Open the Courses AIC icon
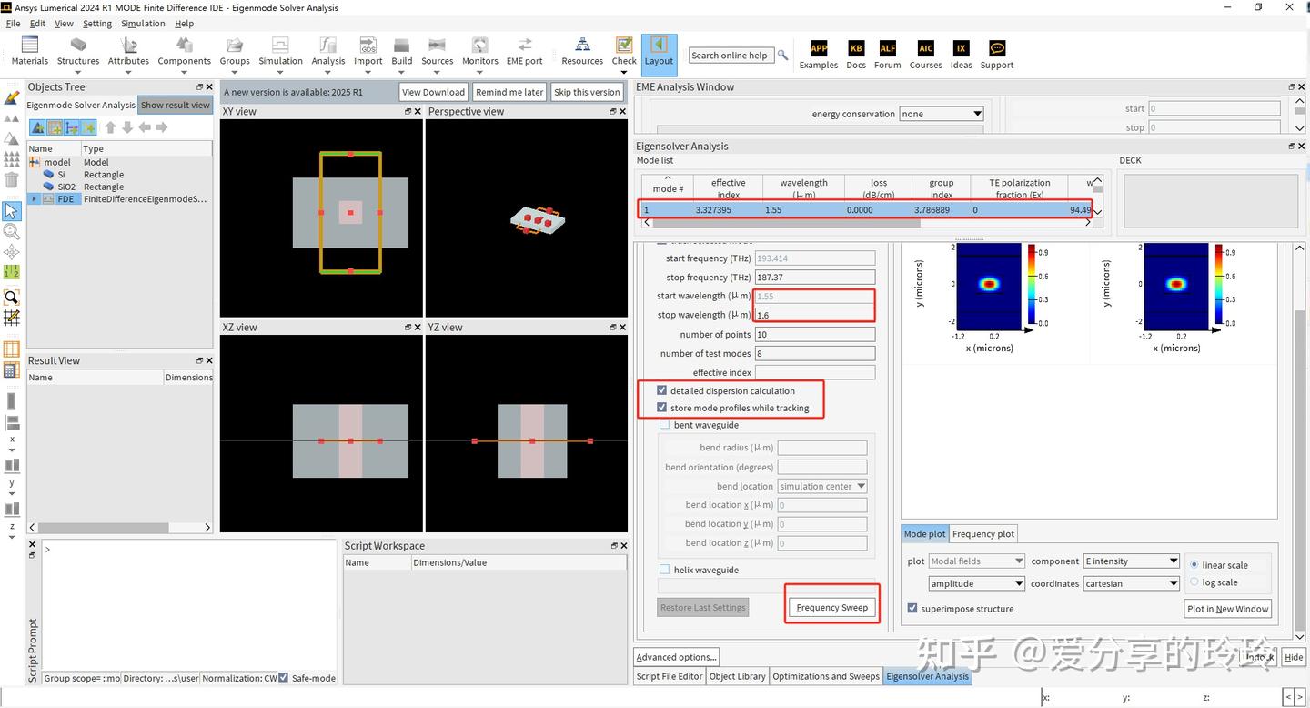The width and height of the screenshot is (1310, 708). pyautogui.click(x=925, y=48)
